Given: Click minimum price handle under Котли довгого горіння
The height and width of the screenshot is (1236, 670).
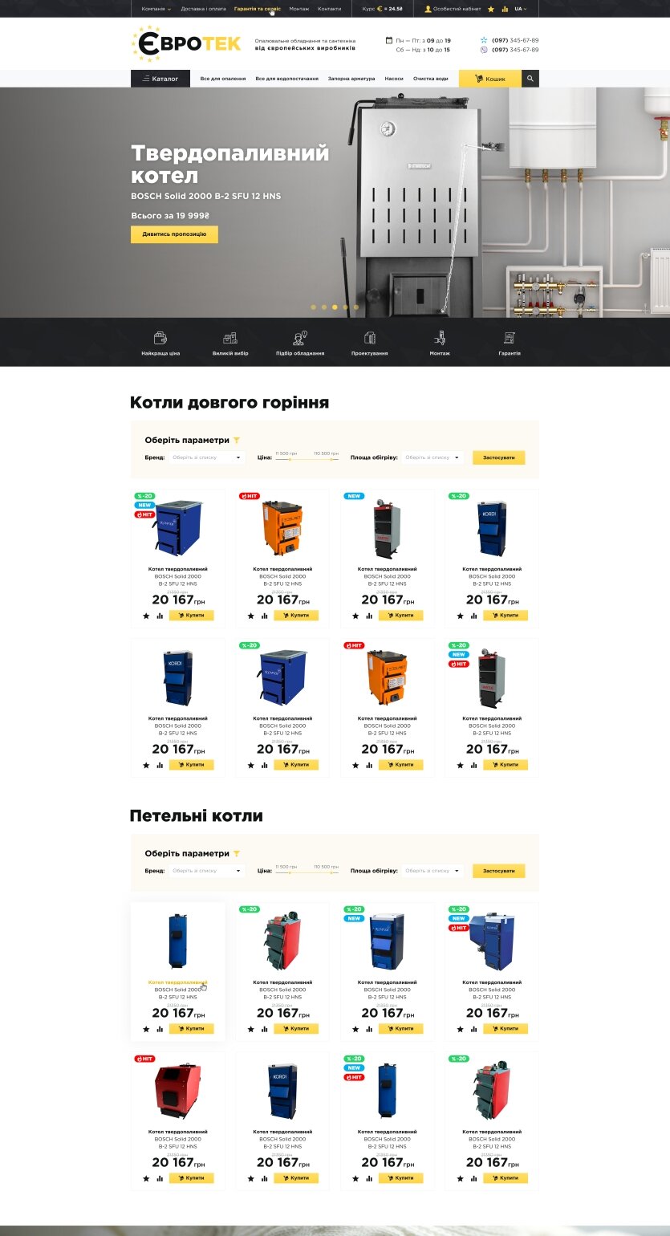Looking at the screenshot, I should coord(289,459).
